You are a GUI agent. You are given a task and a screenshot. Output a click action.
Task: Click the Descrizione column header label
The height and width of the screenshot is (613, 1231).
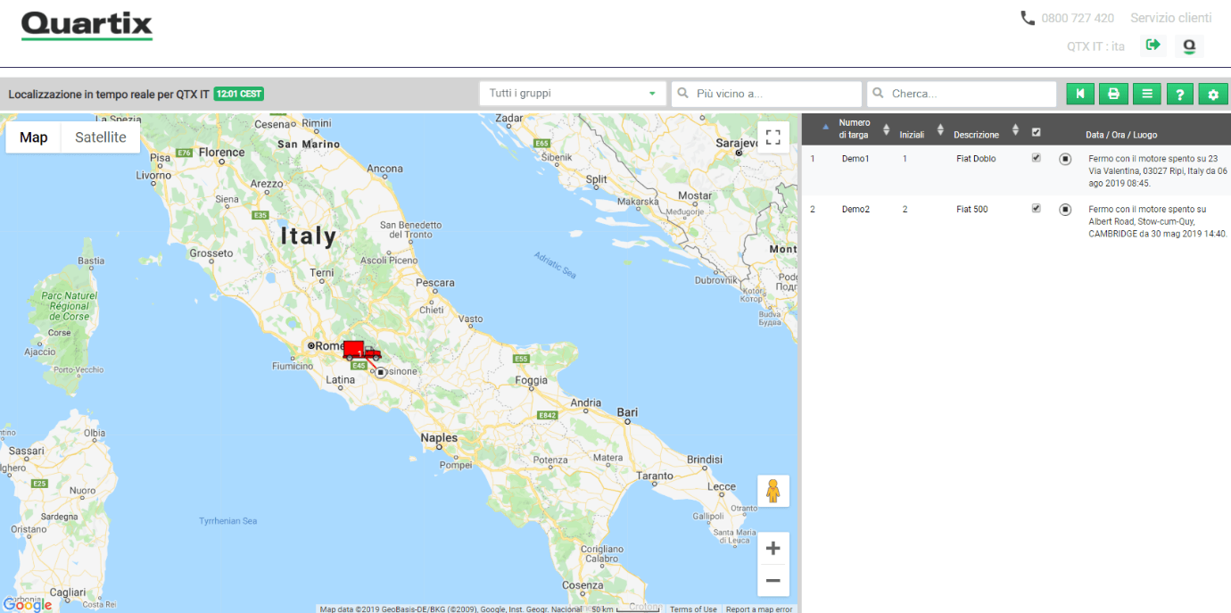click(976, 135)
